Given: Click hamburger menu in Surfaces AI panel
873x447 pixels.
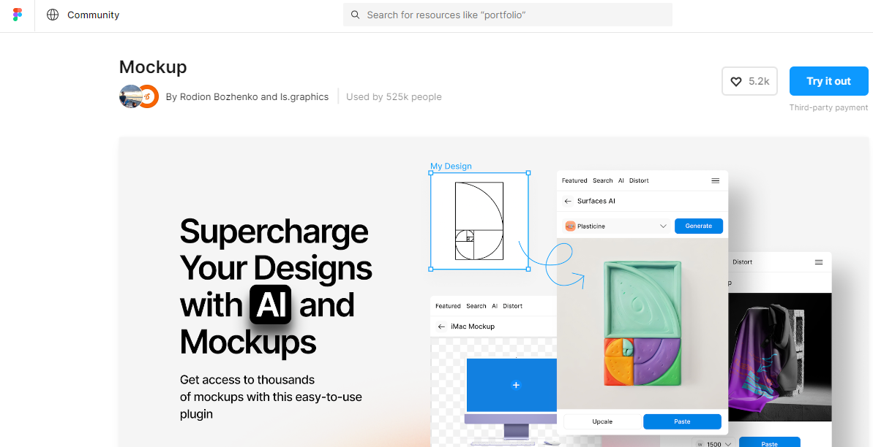Looking at the screenshot, I should (715, 180).
